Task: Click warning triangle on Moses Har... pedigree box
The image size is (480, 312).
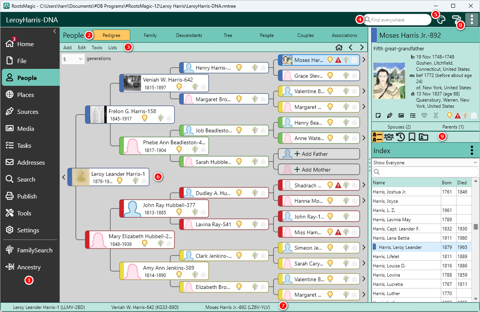Action: tap(338, 60)
